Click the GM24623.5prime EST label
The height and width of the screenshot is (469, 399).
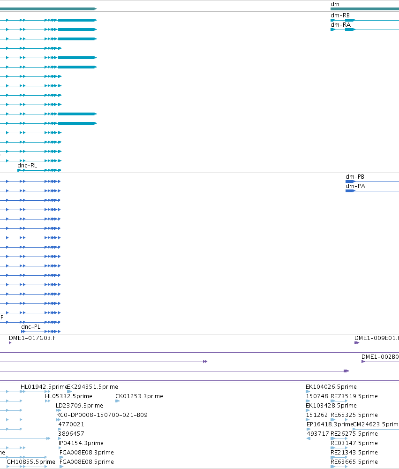[x=376, y=424]
